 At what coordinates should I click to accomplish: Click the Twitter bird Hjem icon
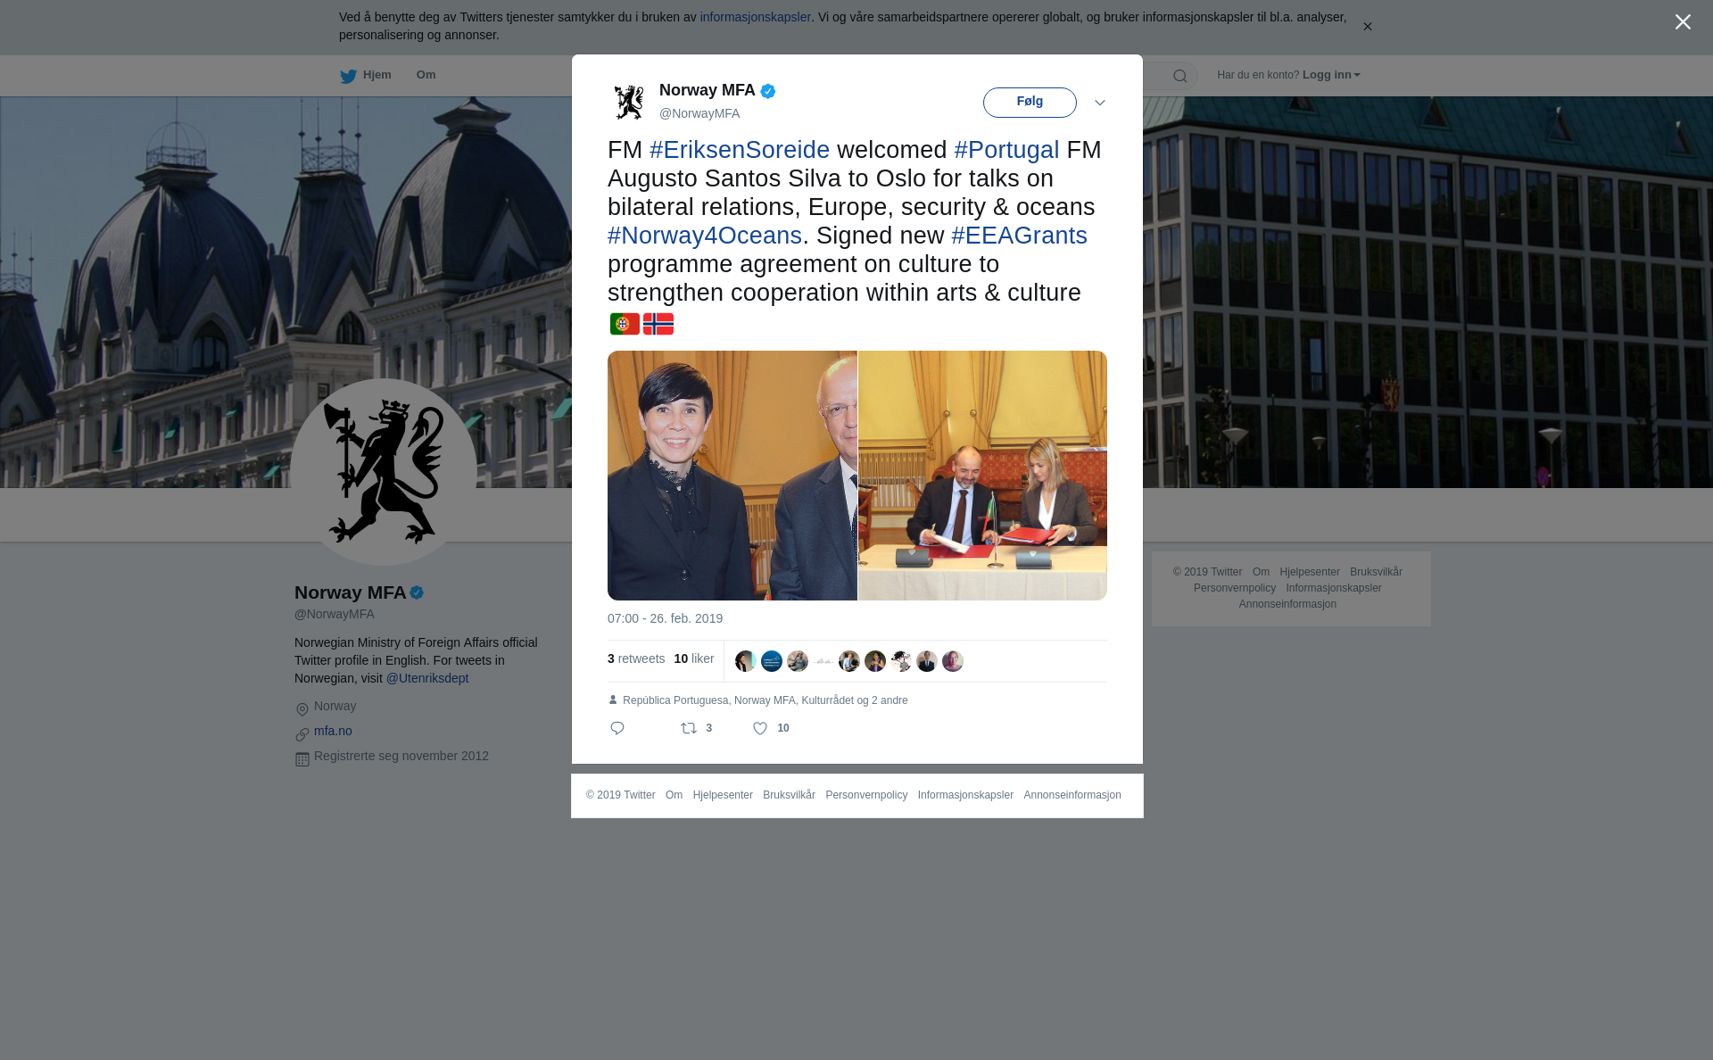coord(348,76)
